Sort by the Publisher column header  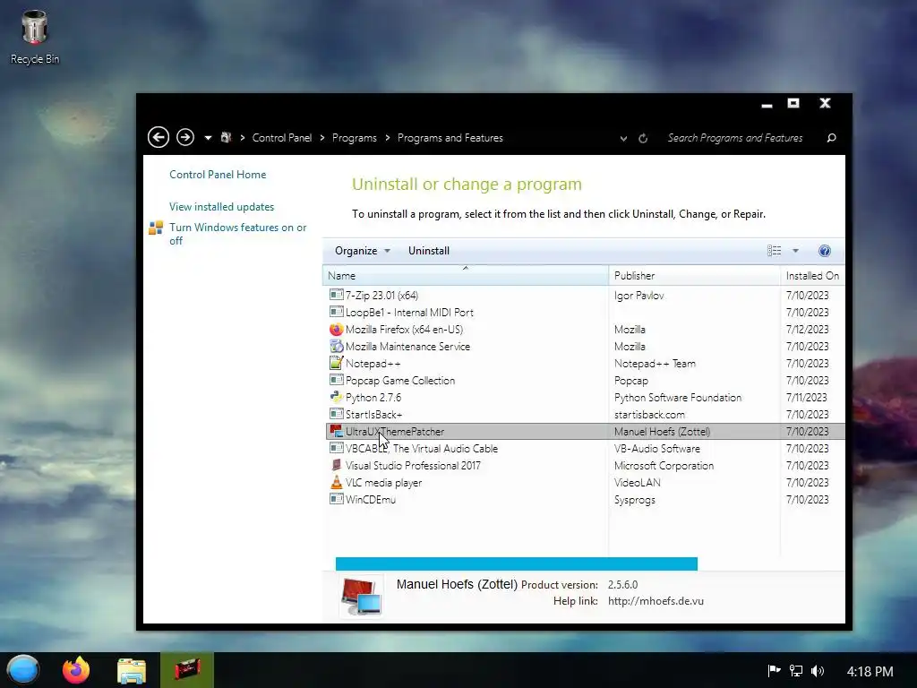pos(694,276)
